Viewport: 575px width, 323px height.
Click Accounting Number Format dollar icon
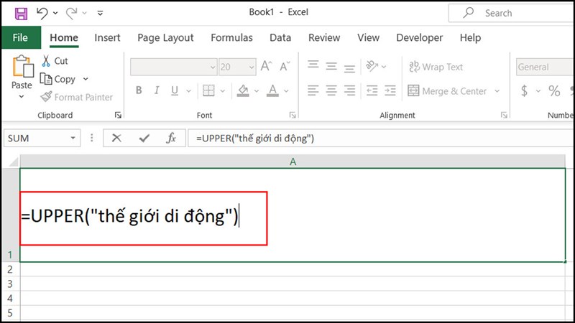[x=525, y=90]
